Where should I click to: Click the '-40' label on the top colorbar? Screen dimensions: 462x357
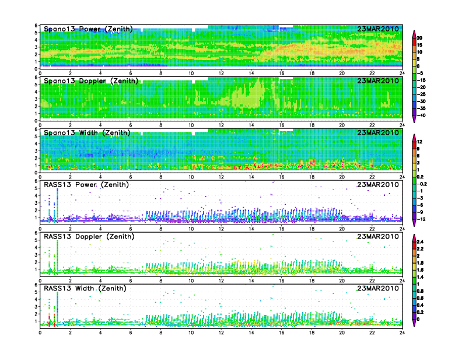click(x=421, y=116)
